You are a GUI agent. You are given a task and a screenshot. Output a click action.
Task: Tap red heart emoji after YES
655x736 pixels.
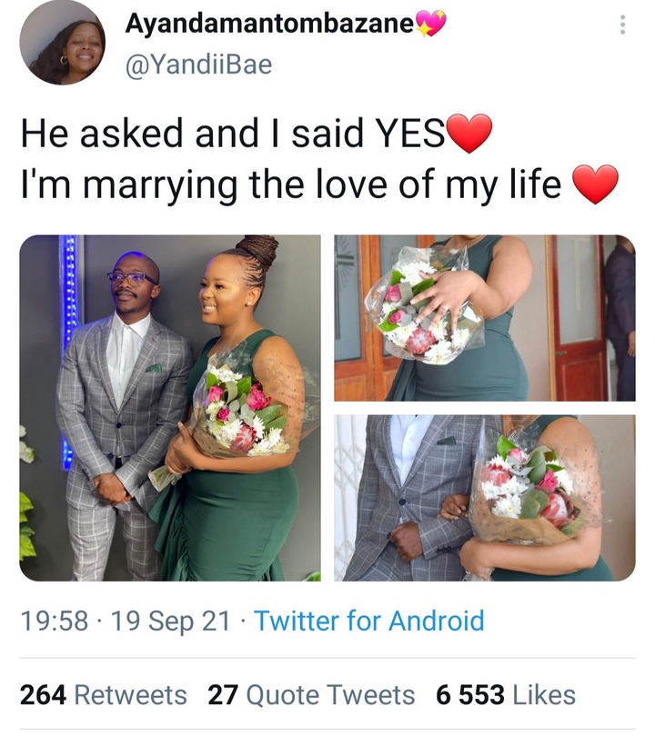pos(469,134)
